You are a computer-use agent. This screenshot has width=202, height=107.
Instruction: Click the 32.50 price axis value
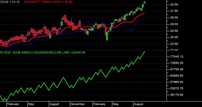[x=174, y=5]
